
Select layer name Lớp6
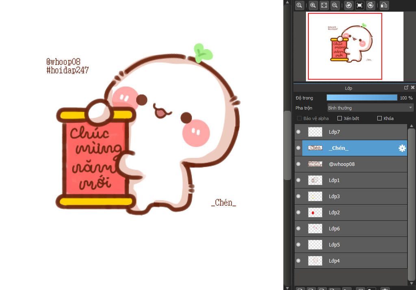tap(334, 228)
